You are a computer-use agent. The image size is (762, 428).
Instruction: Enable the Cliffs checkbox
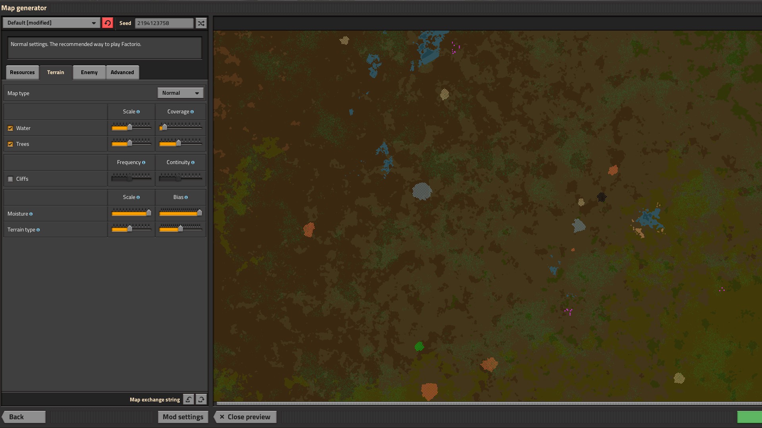coord(10,179)
